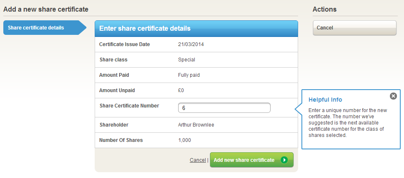
Task: Close the Helpful Info popup
Action: tap(393, 96)
